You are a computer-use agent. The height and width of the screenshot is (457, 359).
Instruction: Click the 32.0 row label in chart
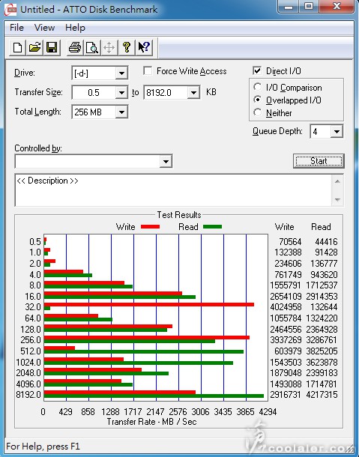coord(33,307)
